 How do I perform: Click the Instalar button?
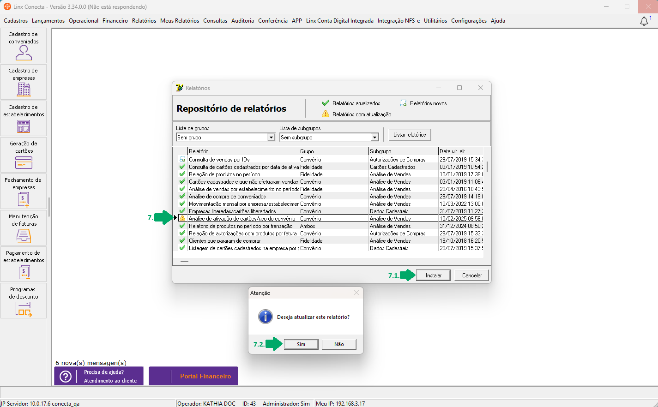pyautogui.click(x=433, y=275)
